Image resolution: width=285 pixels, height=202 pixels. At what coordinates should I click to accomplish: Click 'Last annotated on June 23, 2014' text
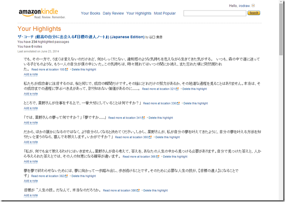[x=38, y=51]
